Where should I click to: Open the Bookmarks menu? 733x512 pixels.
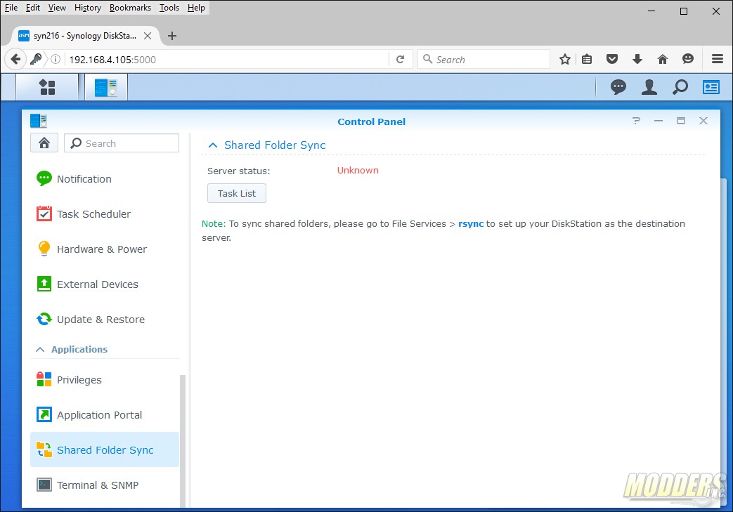[130, 8]
